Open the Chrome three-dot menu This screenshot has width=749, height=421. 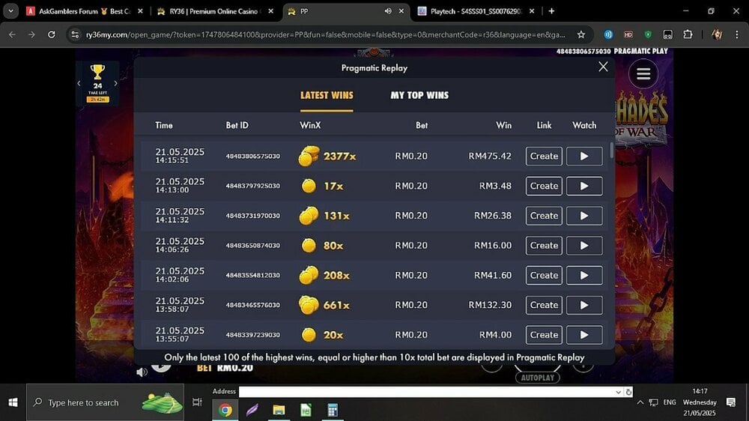click(x=736, y=34)
